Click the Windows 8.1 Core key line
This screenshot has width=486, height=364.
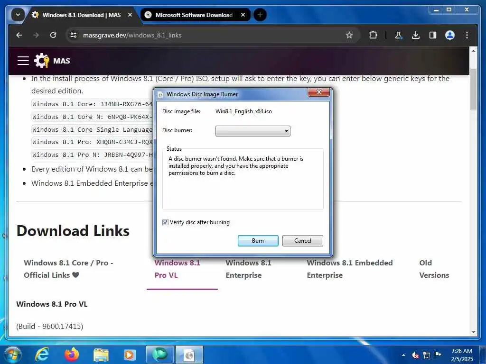[x=93, y=104]
